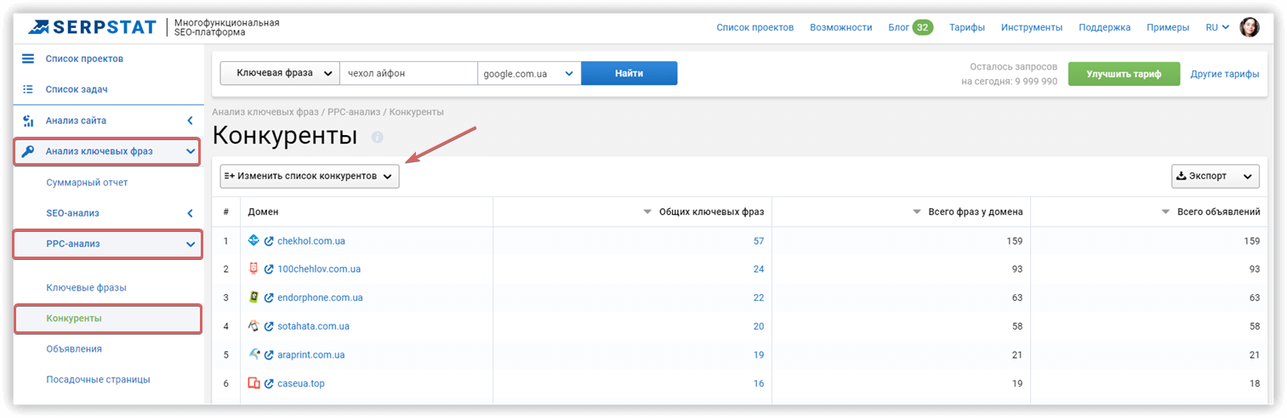The height and width of the screenshot is (418, 1287).
Task: Open Посадочные страницы in sidebar
Action: (98, 380)
